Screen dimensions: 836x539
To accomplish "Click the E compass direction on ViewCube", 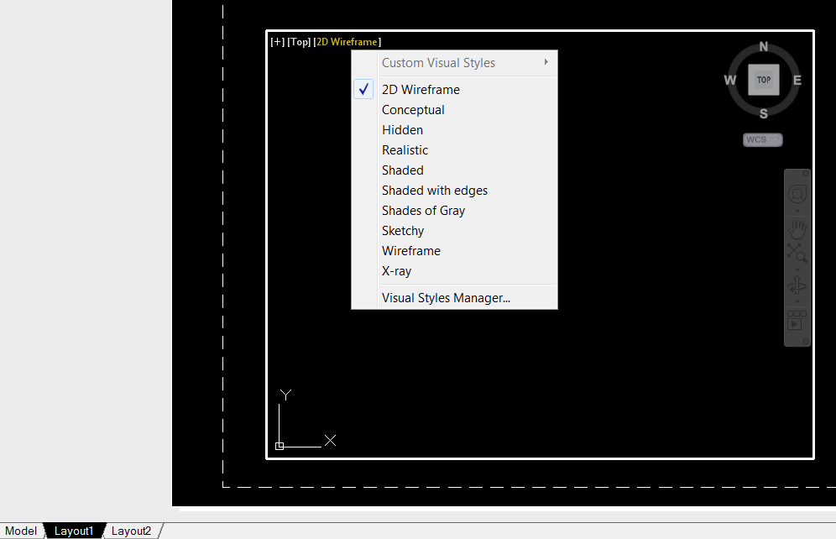I will 797,81.
